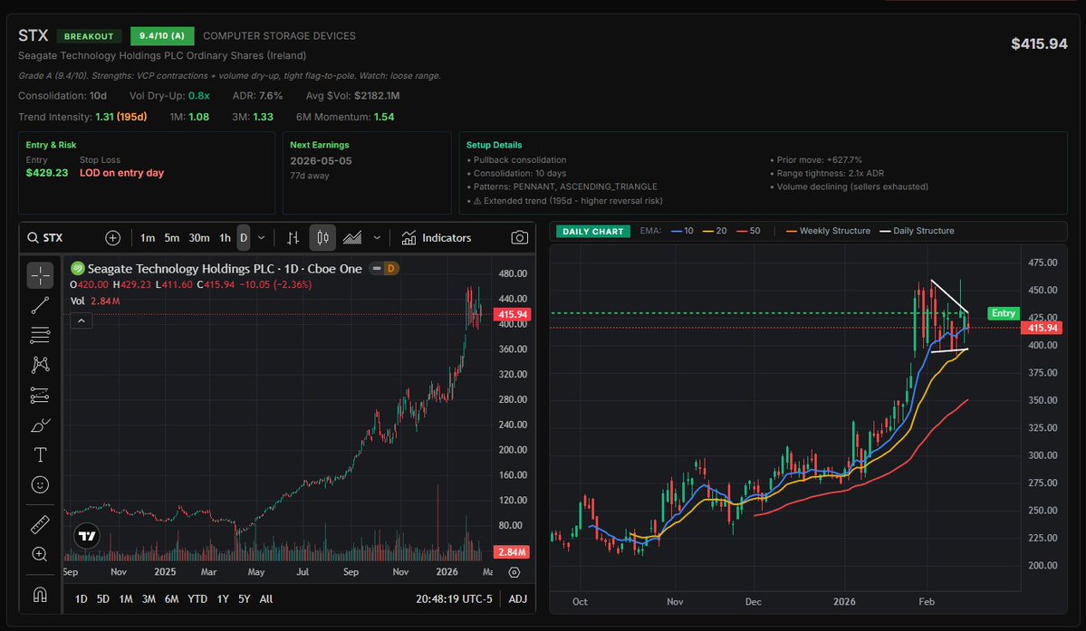Viewport: 1086px width, 631px height.
Task: Toggle the Weekly Structure legend item
Action: tap(829, 231)
